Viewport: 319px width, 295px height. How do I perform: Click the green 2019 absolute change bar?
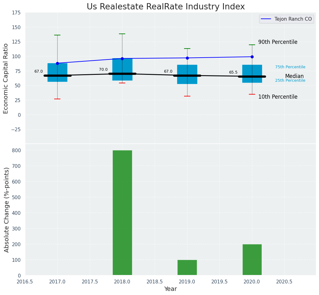pyautogui.click(x=187, y=267)
